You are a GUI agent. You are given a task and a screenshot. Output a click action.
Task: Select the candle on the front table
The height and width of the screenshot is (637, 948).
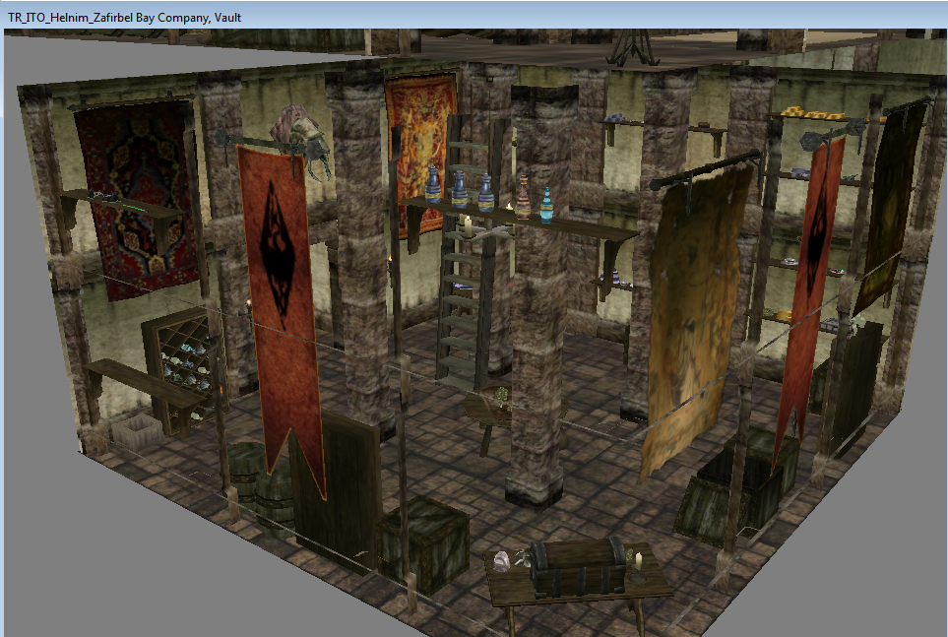(x=638, y=567)
